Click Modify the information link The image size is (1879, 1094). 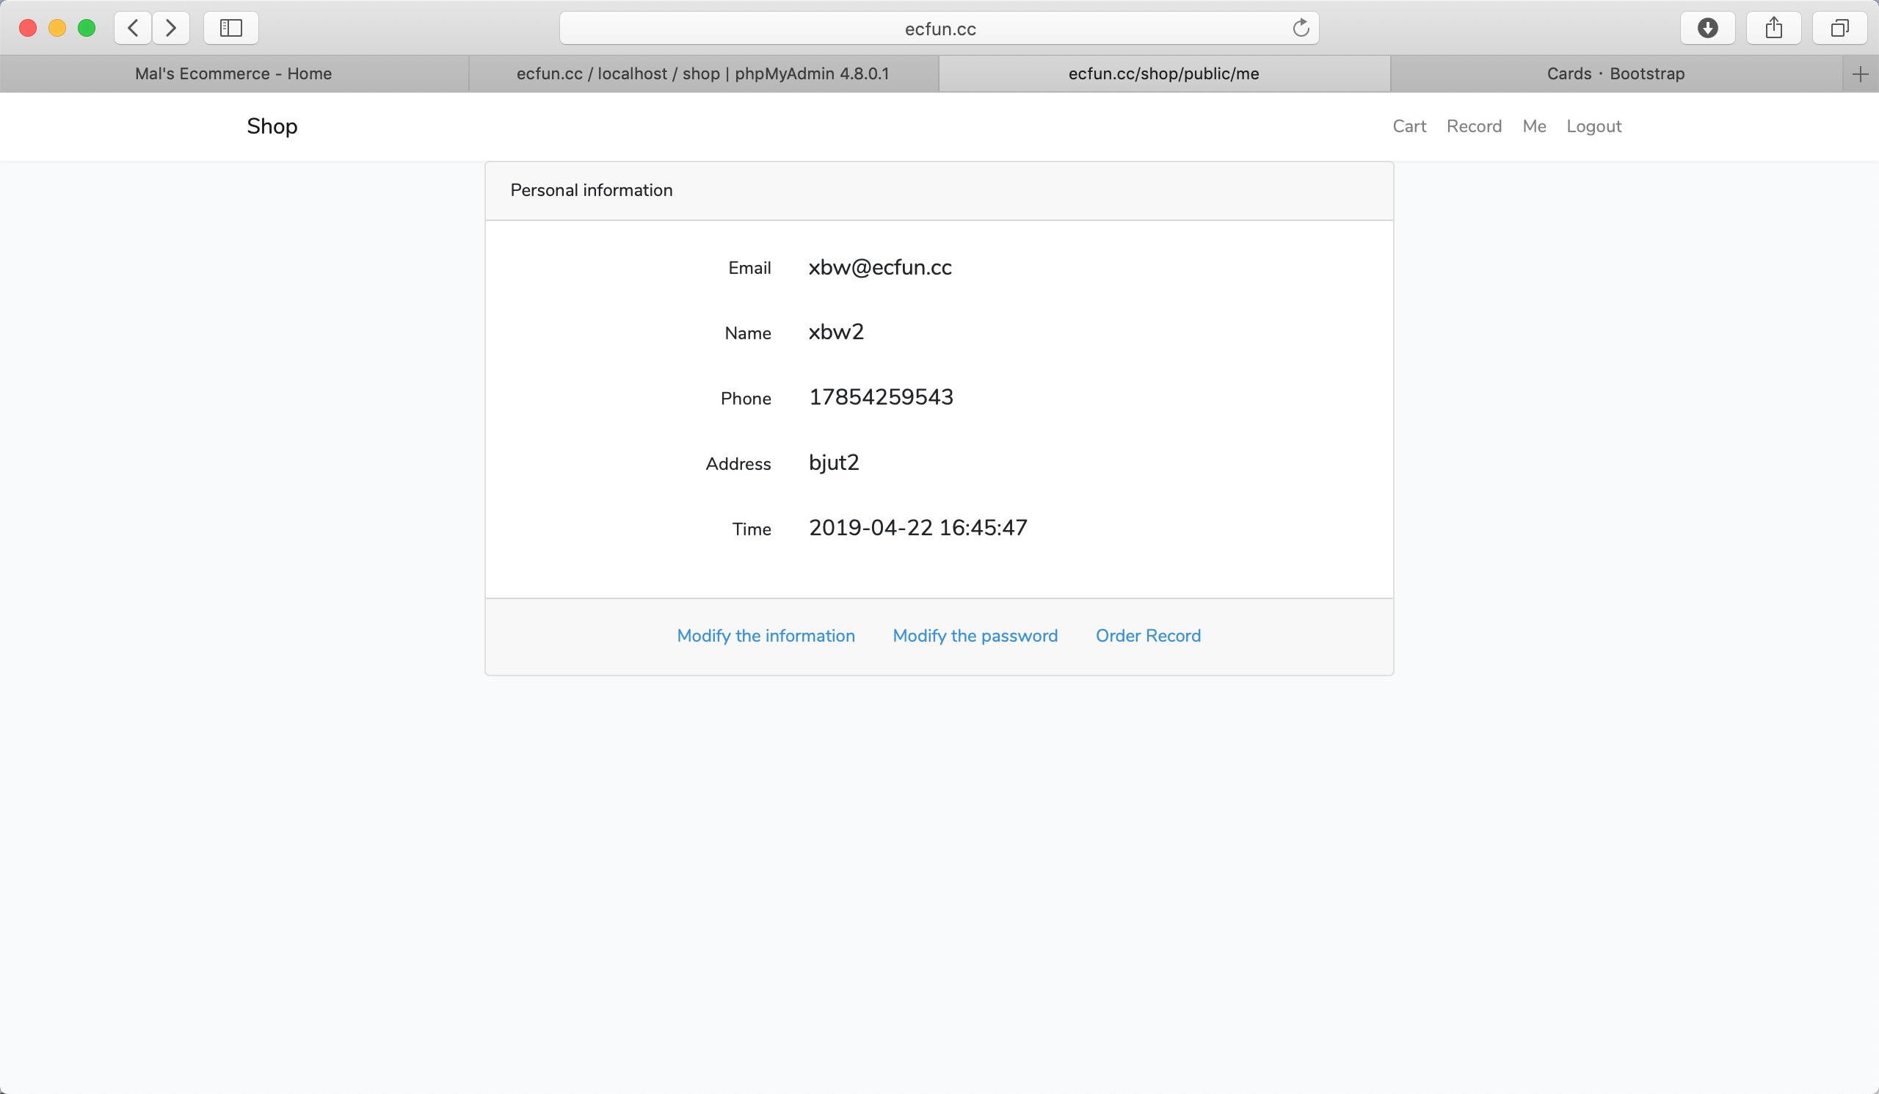pos(766,635)
